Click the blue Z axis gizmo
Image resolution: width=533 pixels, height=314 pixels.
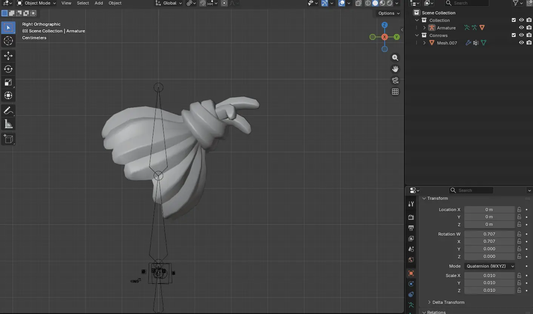[x=385, y=25]
